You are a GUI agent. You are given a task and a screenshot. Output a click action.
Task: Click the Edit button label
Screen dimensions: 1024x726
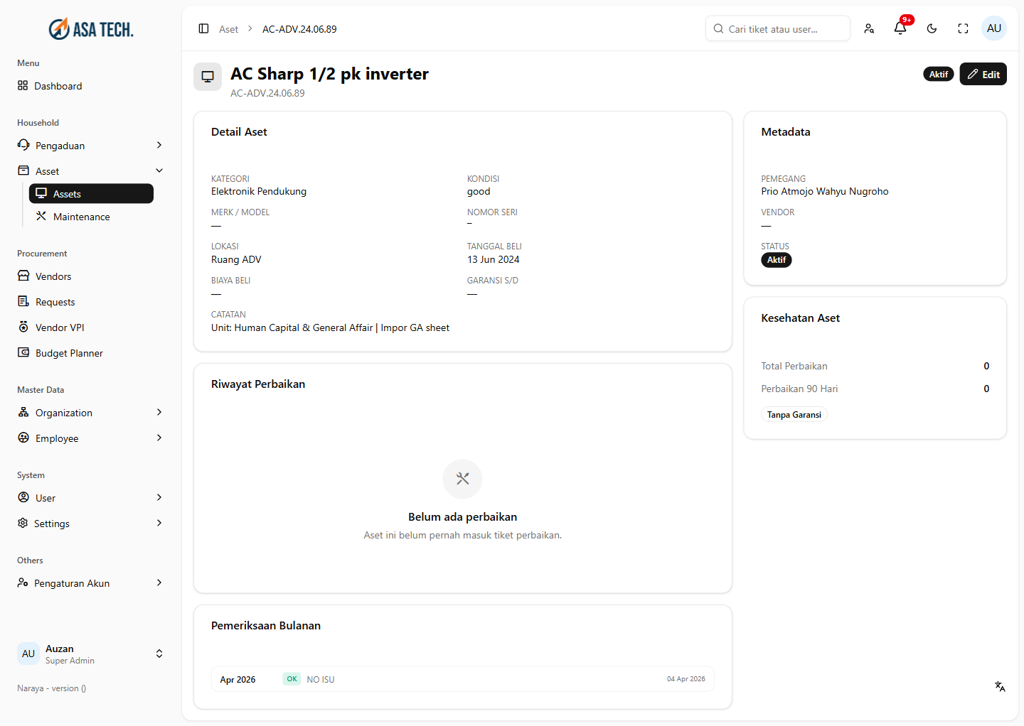click(x=991, y=75)
